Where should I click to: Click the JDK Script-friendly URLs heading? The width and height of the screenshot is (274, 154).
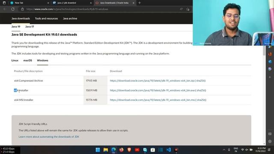pyautogui.click(x=33, y=124)
